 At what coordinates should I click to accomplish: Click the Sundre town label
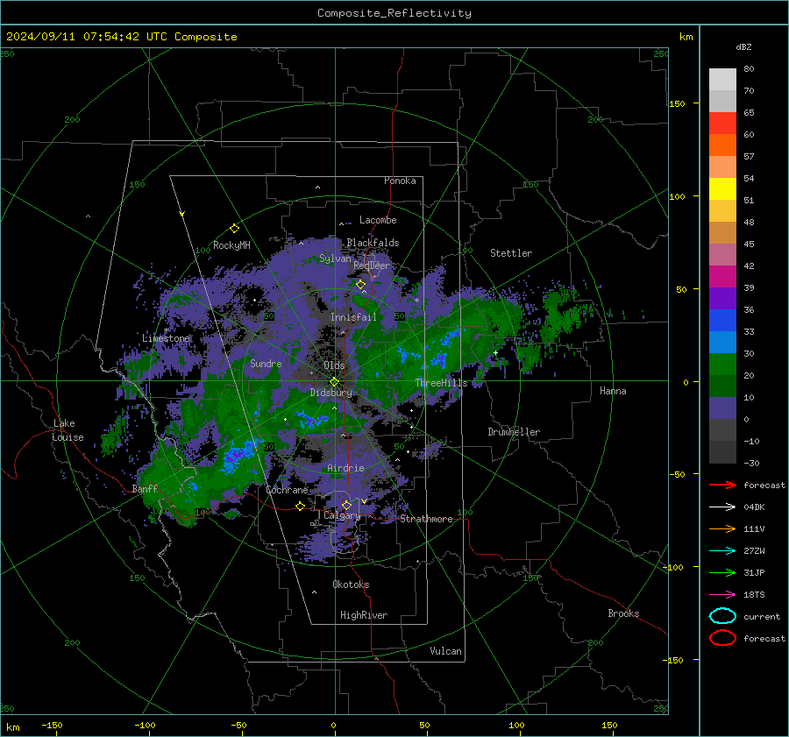click(x=266, y=363)
